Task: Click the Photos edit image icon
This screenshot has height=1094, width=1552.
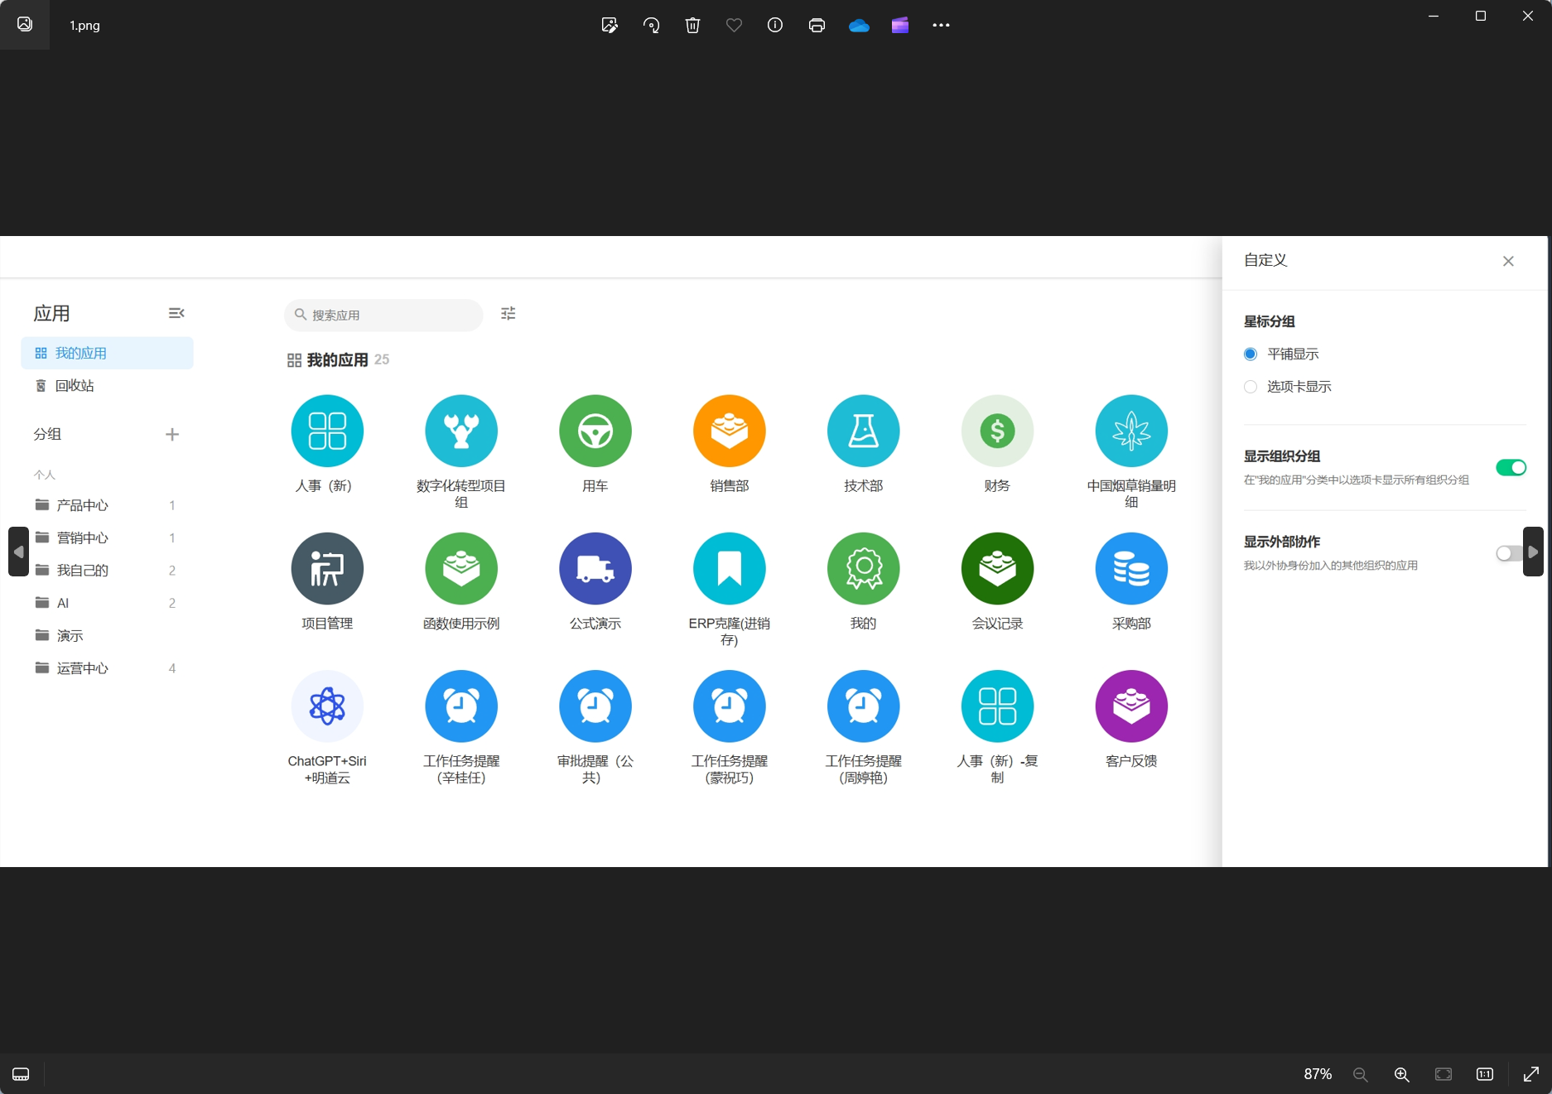Action: coord(610,25)
